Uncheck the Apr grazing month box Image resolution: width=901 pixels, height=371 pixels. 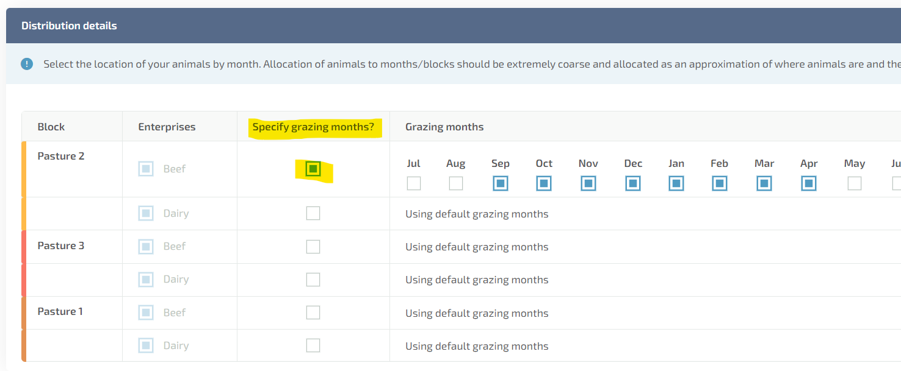809,183
